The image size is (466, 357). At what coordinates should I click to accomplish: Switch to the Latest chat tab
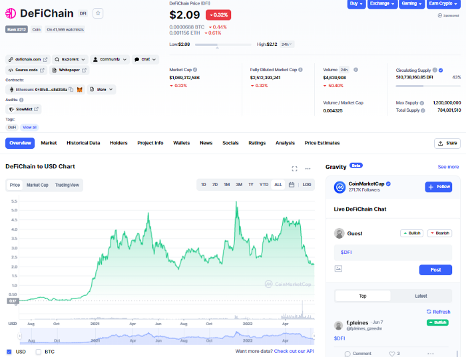coord(421,296)
